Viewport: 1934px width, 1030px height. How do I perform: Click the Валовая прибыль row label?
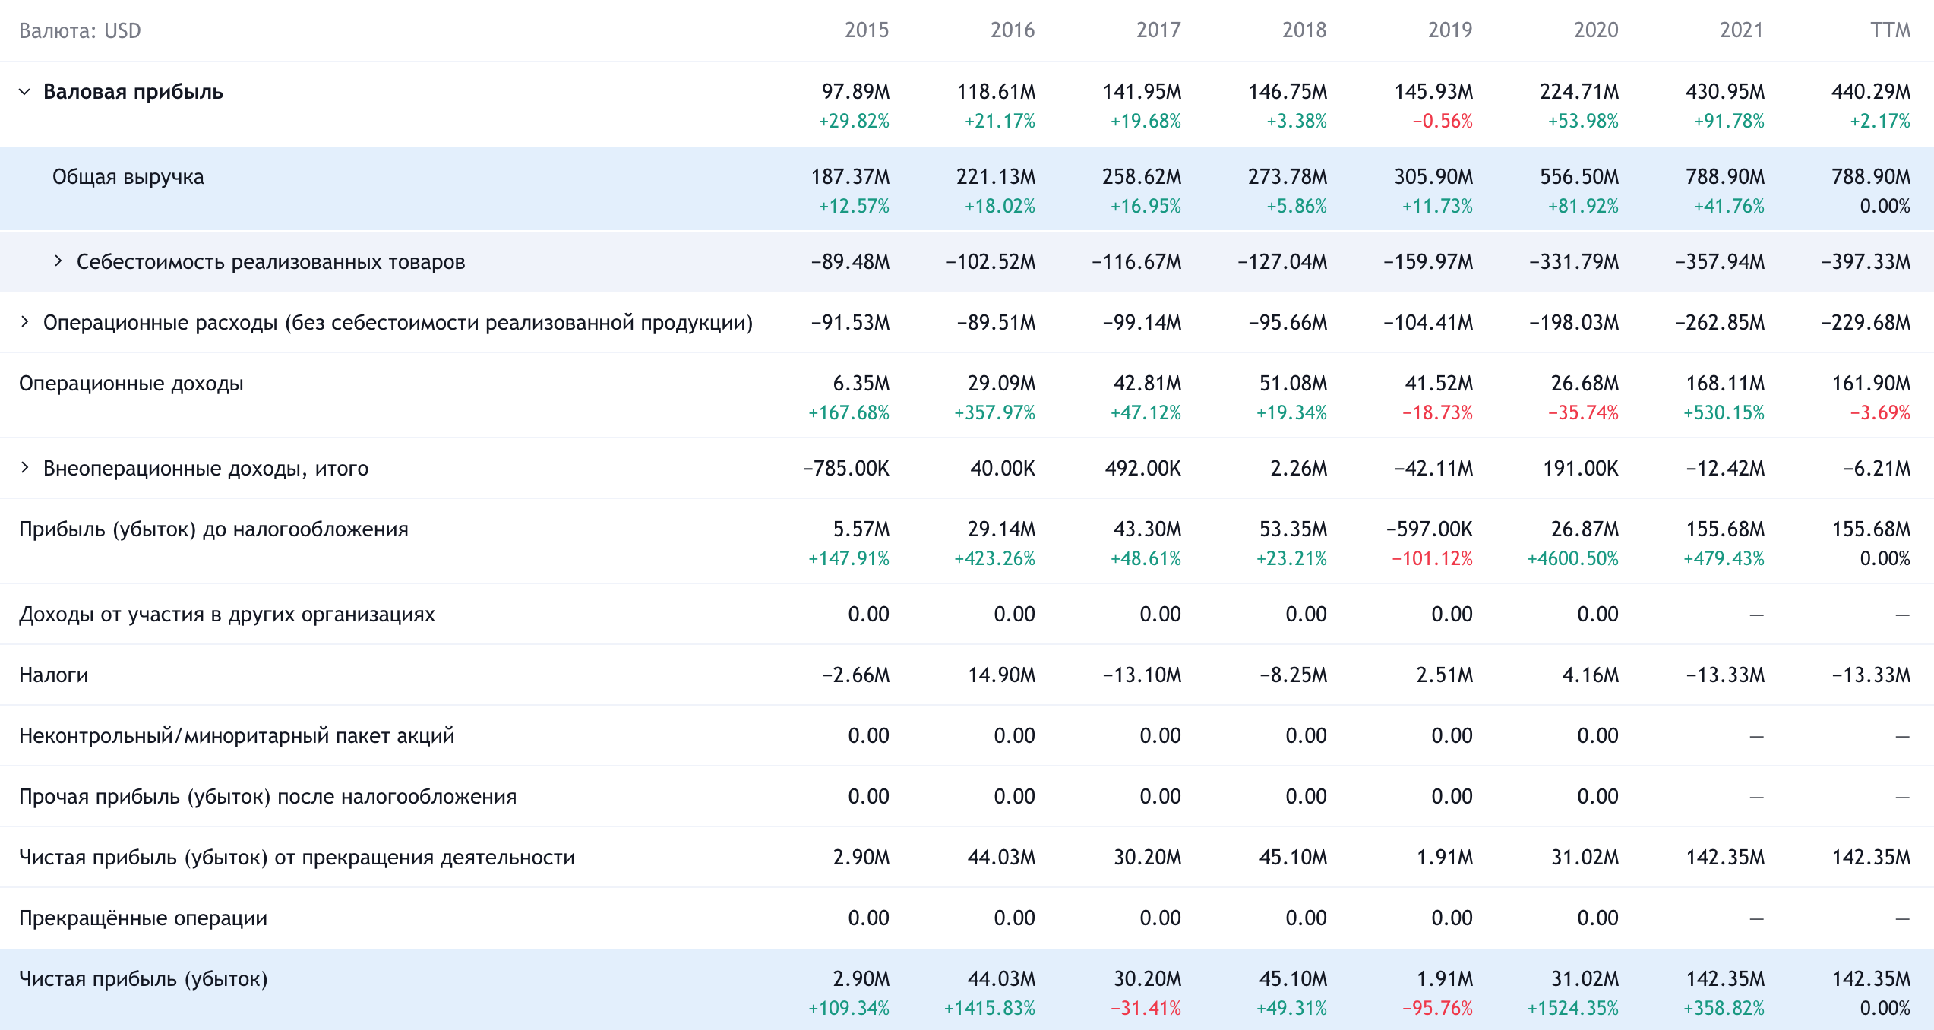point(133,92)
